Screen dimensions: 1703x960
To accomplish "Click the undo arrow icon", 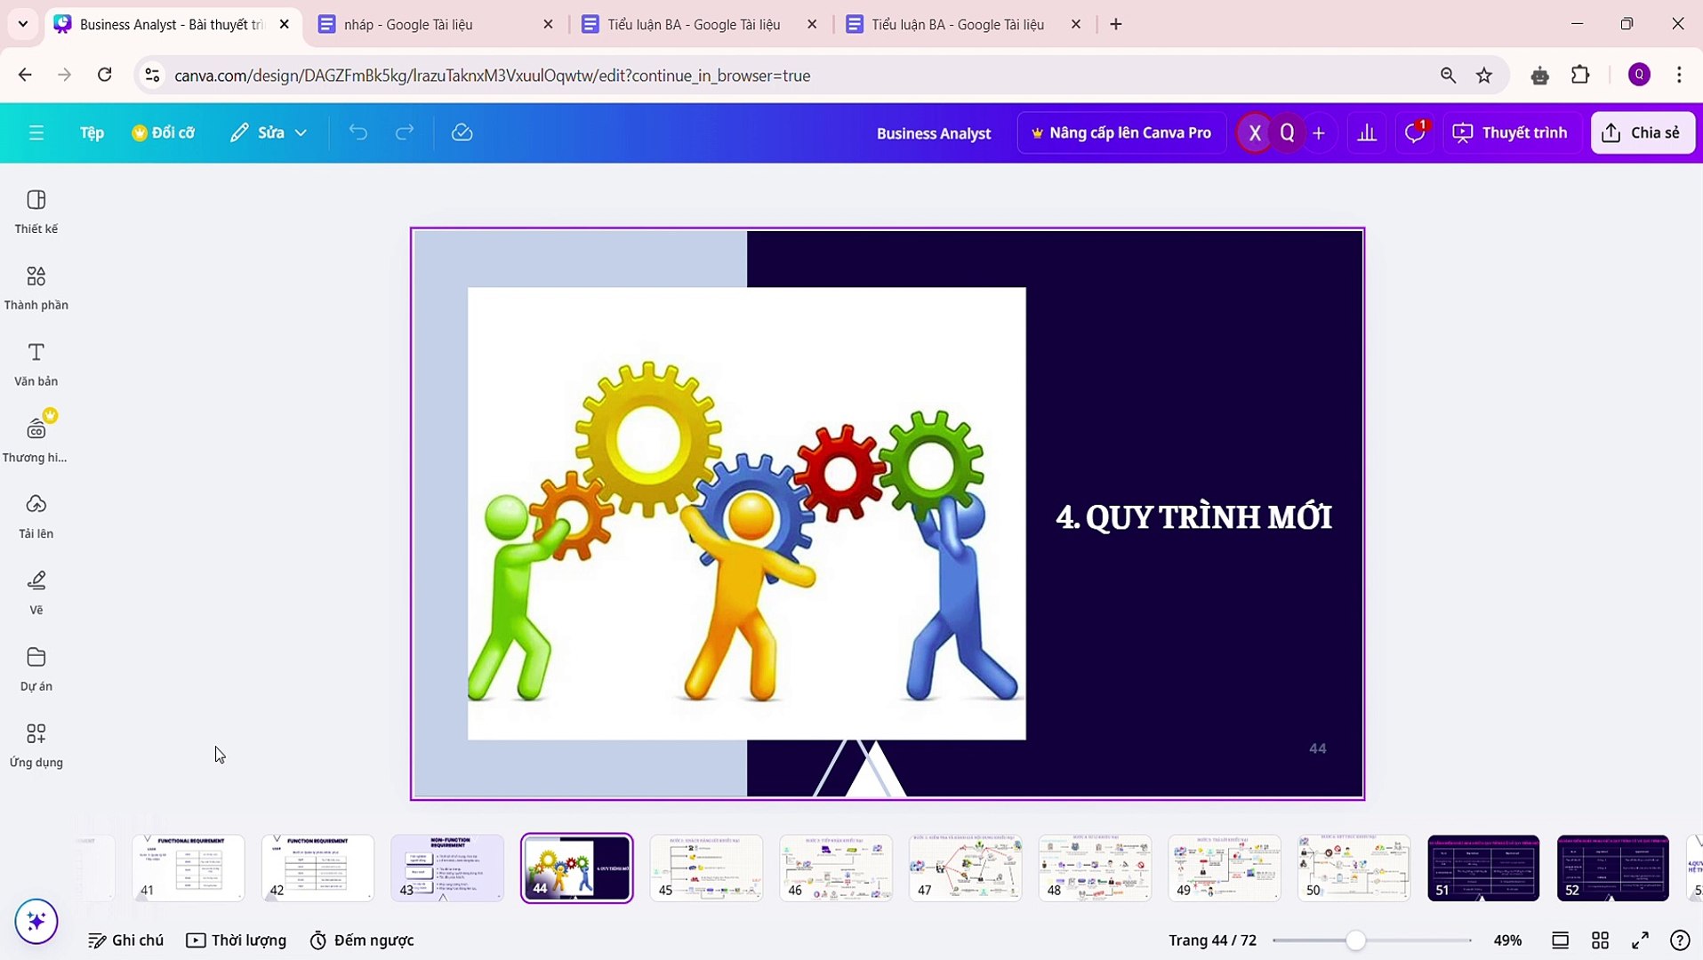I will coord(357,132).
